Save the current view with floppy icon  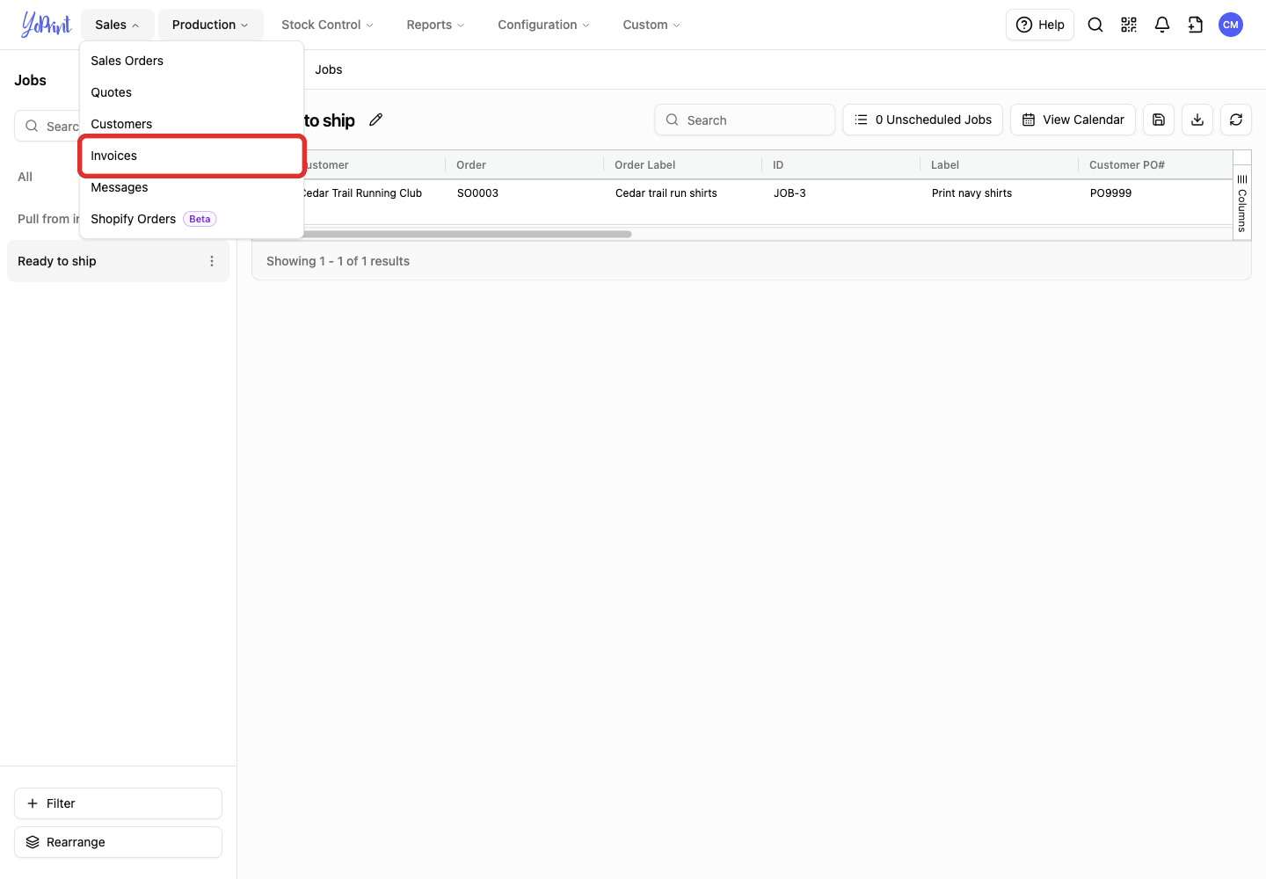pos(1159,120)
